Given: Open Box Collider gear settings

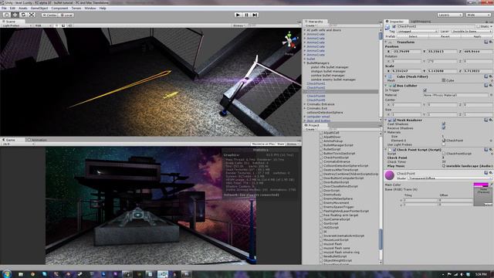Looking at the screenshot, I should point(491,86).
